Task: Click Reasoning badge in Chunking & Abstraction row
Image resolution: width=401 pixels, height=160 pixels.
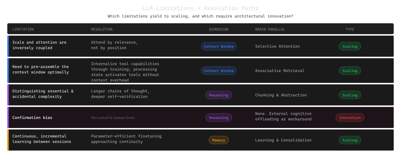Action: pyautogui.click(x=219, y=95)
